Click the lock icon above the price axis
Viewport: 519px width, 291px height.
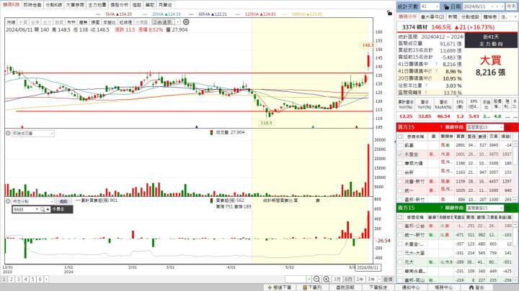(389, 13)
